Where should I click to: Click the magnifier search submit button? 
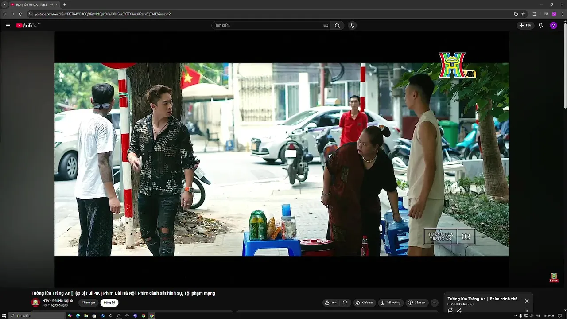338,25
